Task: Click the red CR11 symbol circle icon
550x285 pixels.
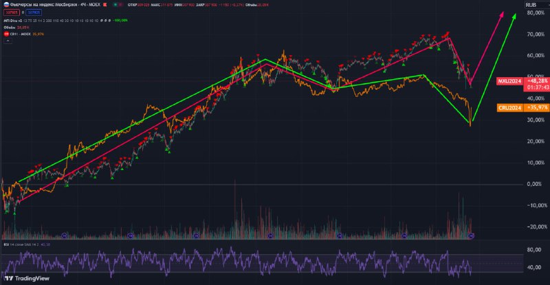Action: point(6,34)
